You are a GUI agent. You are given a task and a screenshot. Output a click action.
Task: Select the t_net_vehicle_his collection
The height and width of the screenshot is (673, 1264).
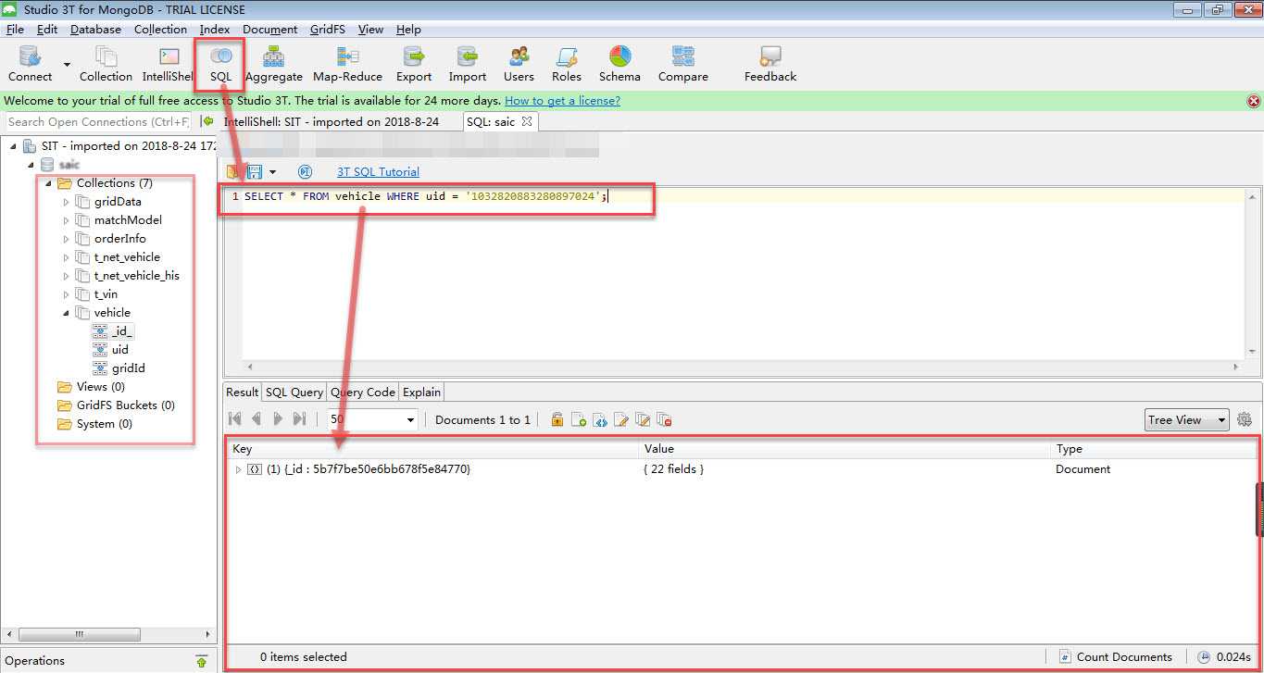[x=137, y=275]
